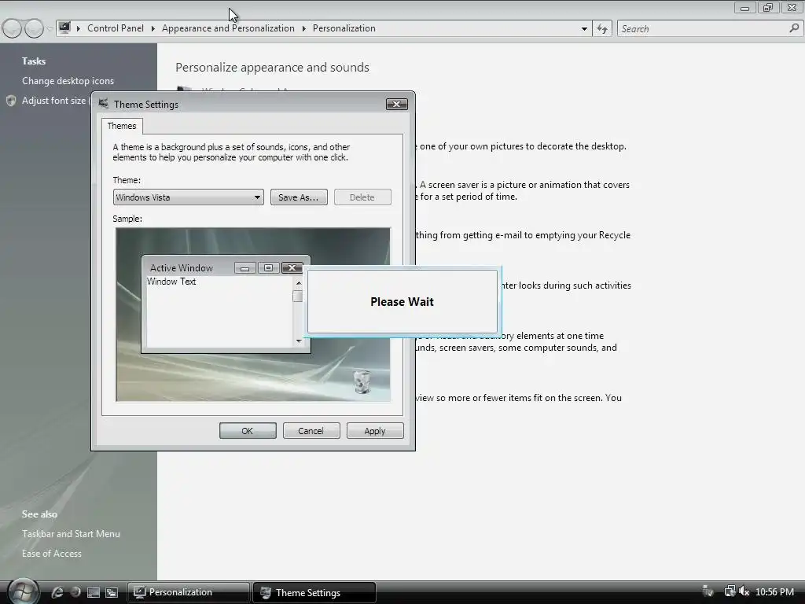Click the Active Window sample title text
Viewport: 805px width, 604px height.
pyautogui.click(x=182, y=267)
